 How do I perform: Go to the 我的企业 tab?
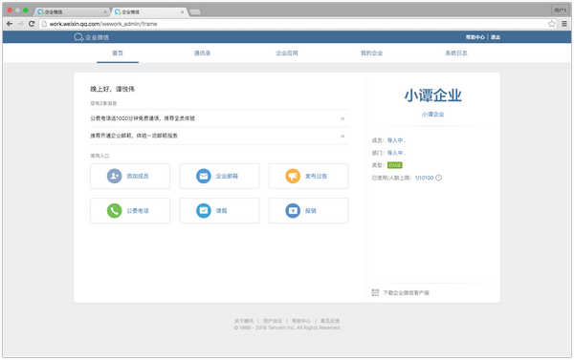371,53
